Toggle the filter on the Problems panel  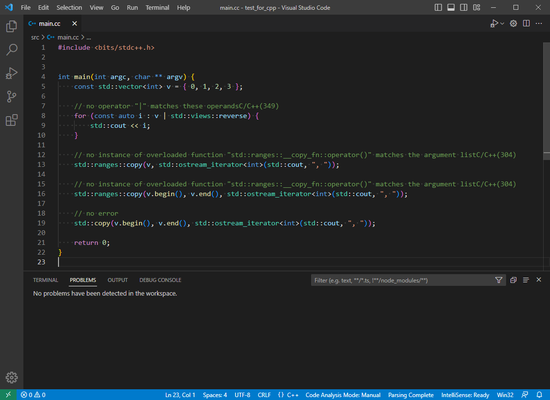[498, 280]
